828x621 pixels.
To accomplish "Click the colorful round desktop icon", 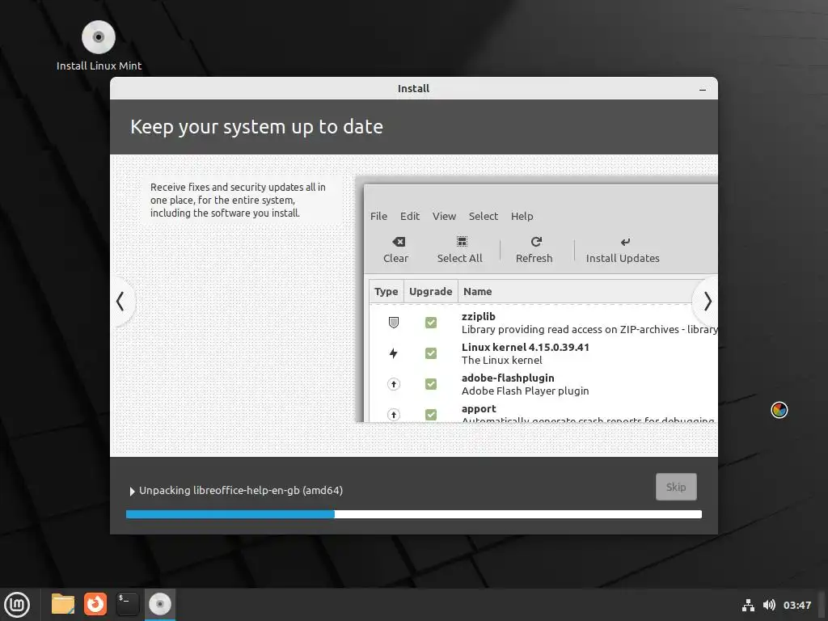I will pos(779,410).
